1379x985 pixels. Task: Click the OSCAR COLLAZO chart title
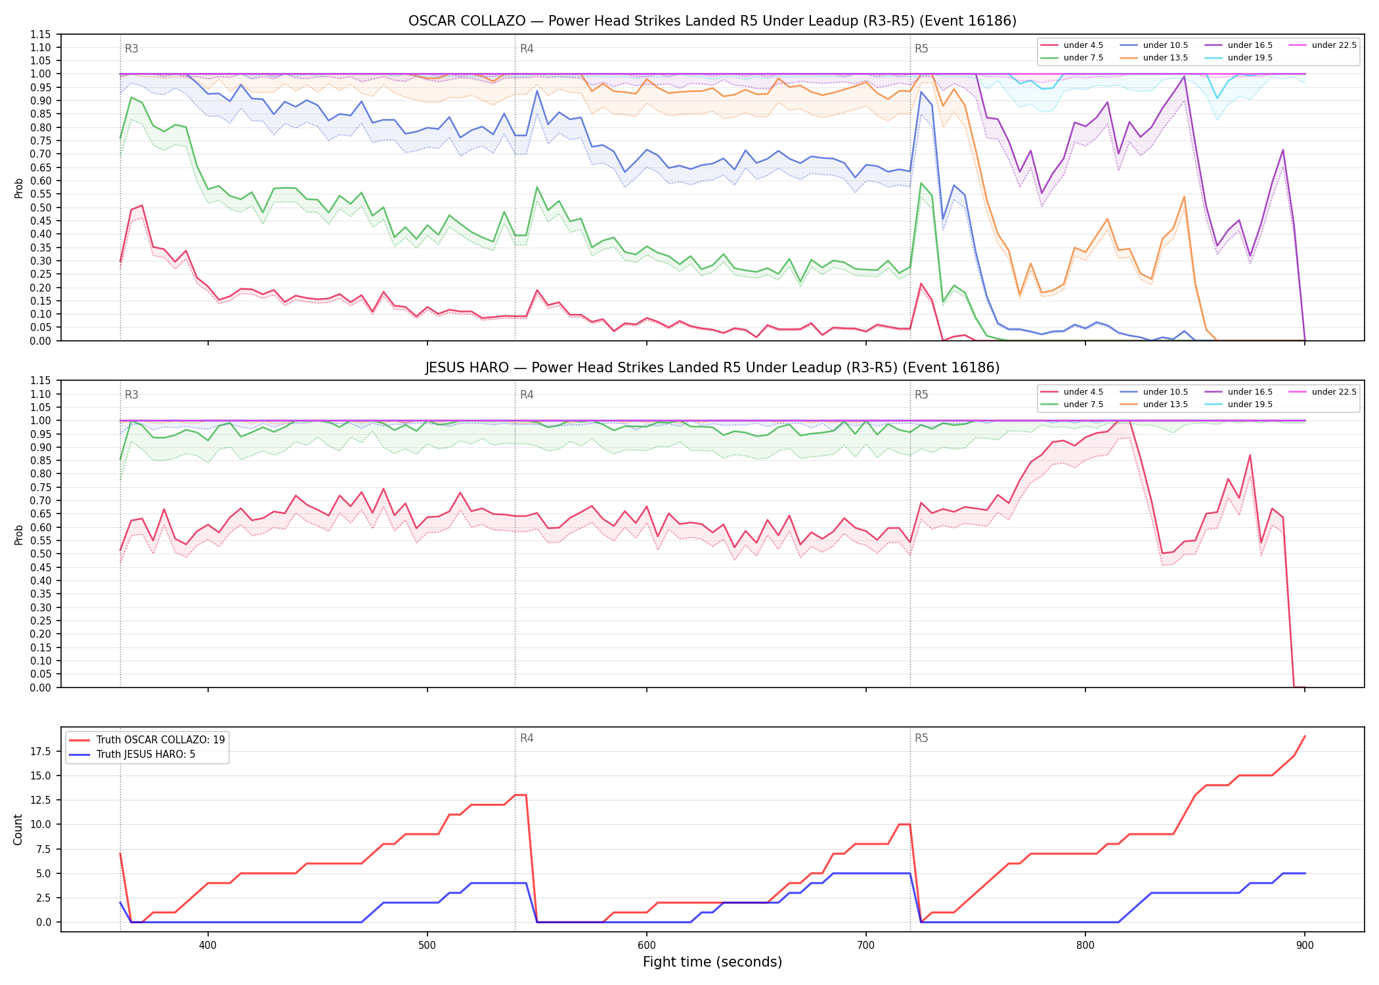[712, 21]
